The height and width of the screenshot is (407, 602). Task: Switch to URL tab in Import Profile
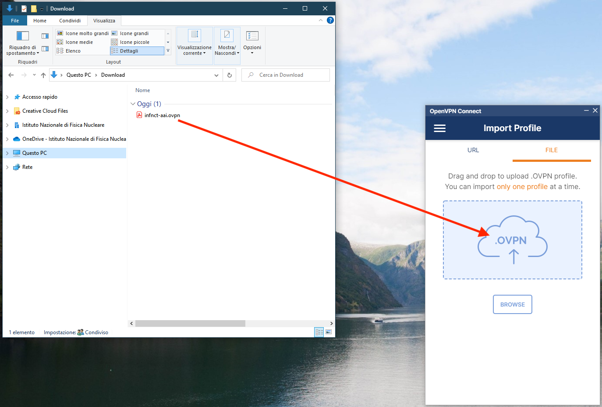(x=473, y=150)
